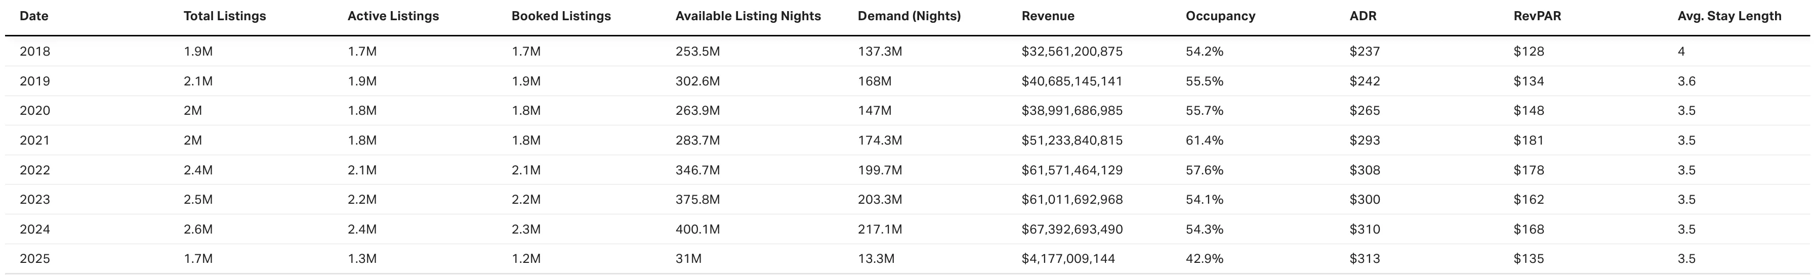The image size is (1815, 275).
Task: Click available nights value 375.8M
Action: pyautogui.click(x=697, y=200)
